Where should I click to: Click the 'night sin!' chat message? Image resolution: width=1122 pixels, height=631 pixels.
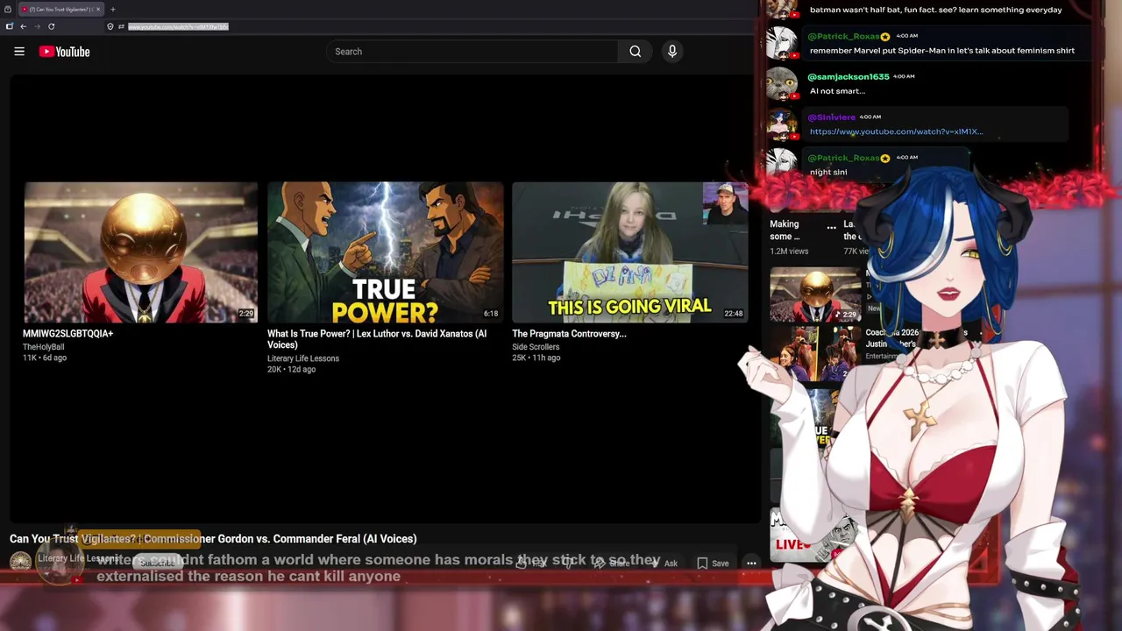pyautogui.click(x=828, y=172)
